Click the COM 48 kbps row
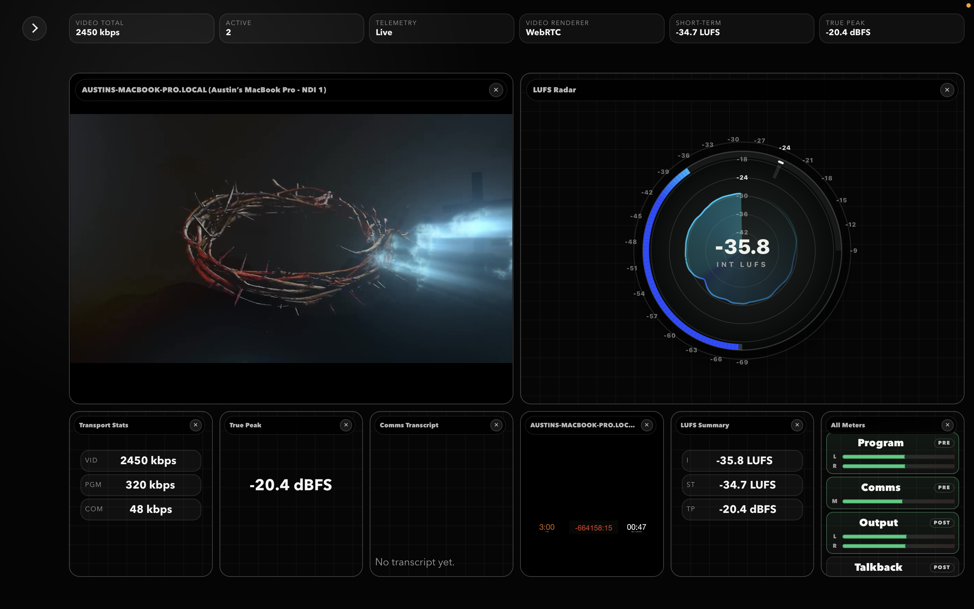The width and height of the screenshot is (974, 609). 141,509
